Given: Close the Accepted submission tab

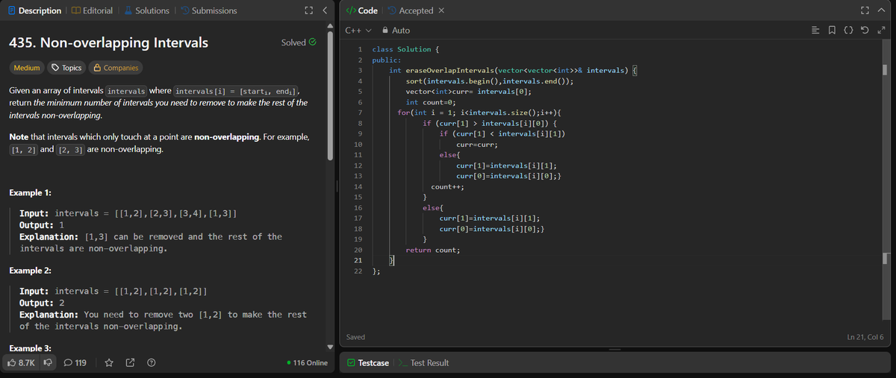Looking at the screenshot, I should (441, 10).
